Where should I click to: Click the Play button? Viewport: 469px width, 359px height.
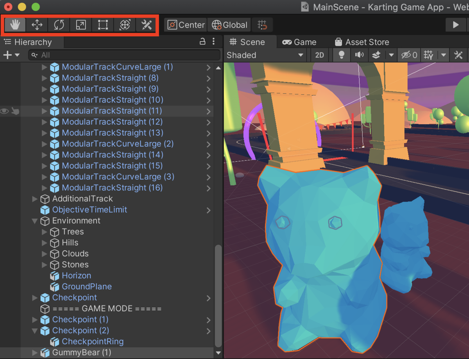(456, 25)
